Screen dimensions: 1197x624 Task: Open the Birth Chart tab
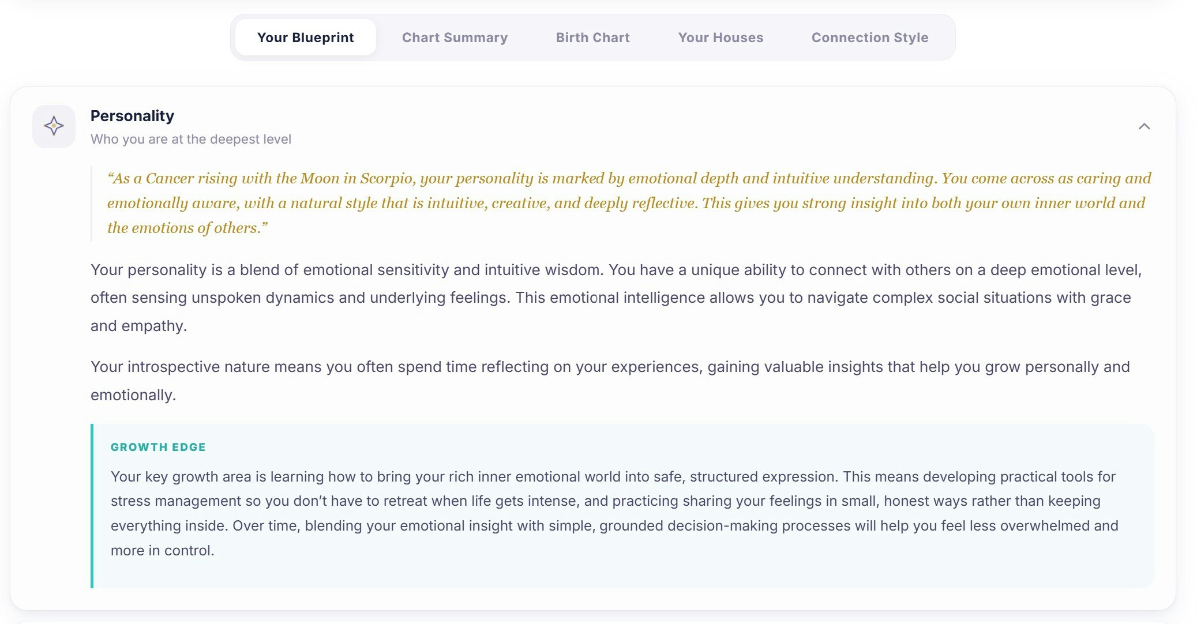(x=592, y=37)
